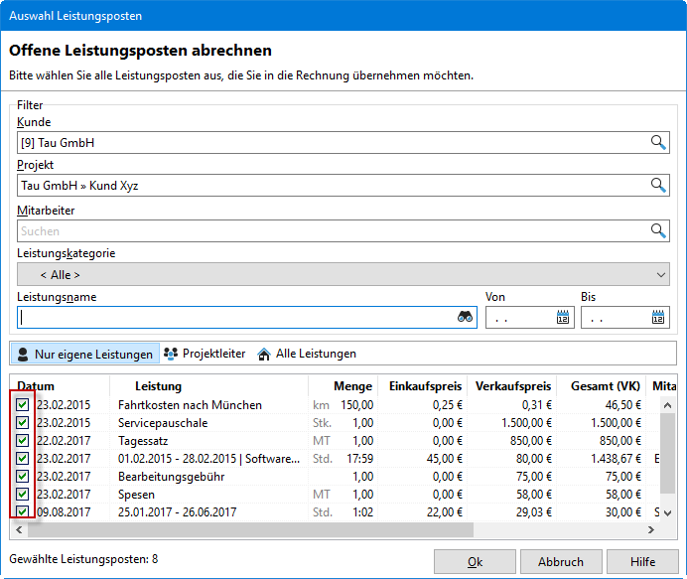Toggle the Servicepauschale row checkbox
Viewport: 687px width, 579px height.
point(23,423)
